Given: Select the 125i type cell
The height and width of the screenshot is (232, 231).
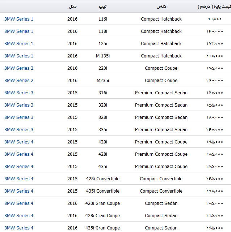Looking at the screenshot, I should (x=103, y=44).
